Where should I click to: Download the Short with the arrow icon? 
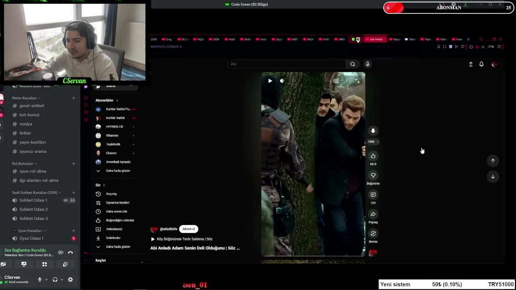tap(373, 131)
